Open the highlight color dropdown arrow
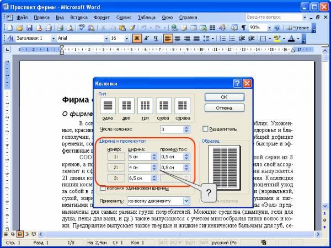The image size is (331, 248). pyautogui.click(x=284, y=39)
